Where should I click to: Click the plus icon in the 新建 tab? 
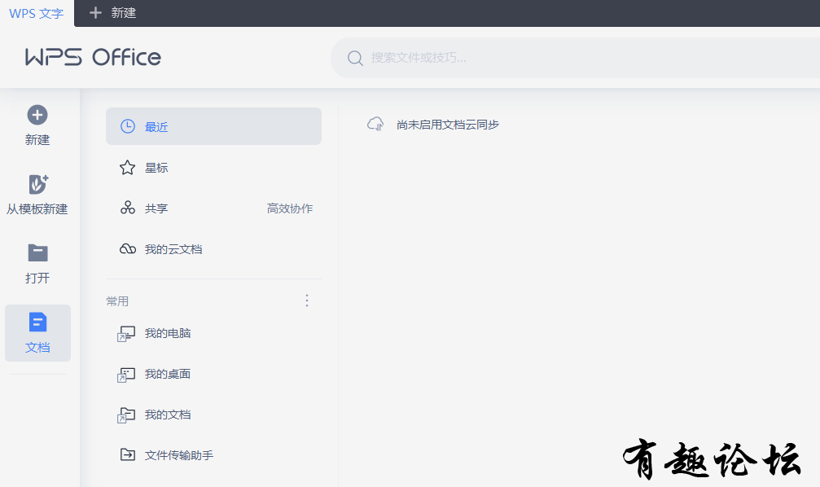pyautogui.click(x=95, y=12)
